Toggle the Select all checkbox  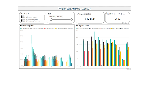pos(22,16)
